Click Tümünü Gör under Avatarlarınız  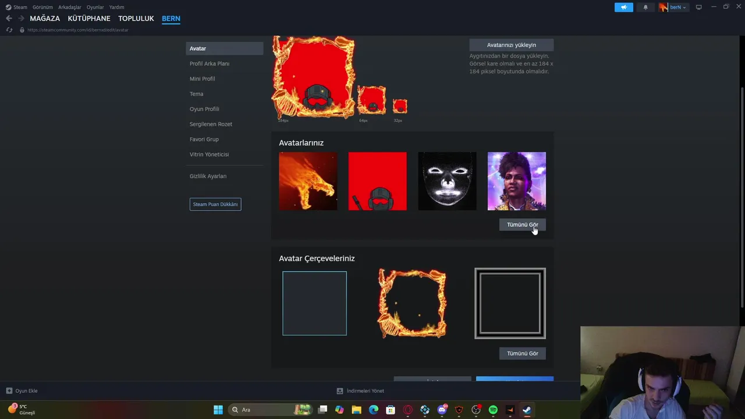pyautogui.click(x=523, y=225)
